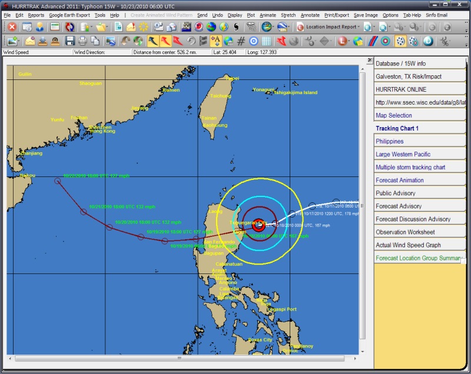Click the inbox download tray icon
471x374 pixels.
[42, 41]
